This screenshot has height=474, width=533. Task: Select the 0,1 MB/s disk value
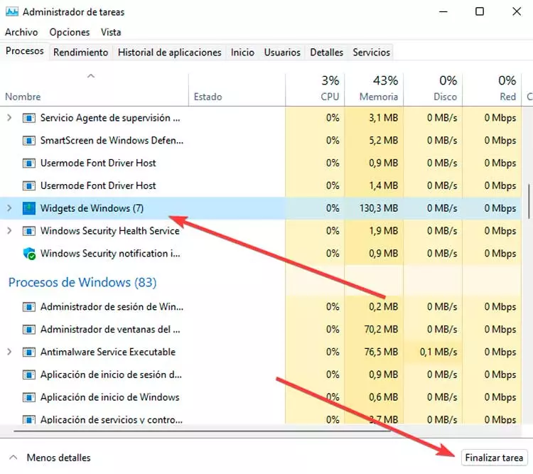[438, 352]
